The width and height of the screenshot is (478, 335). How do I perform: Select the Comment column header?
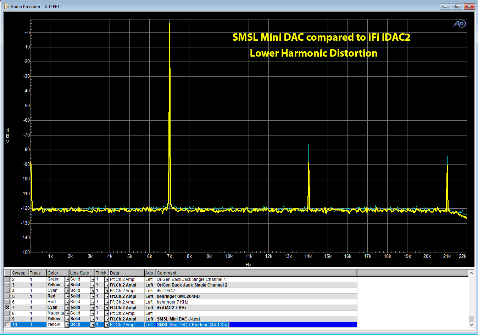256,273
